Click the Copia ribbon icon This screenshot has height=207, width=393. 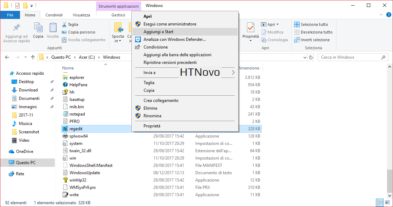38,28
